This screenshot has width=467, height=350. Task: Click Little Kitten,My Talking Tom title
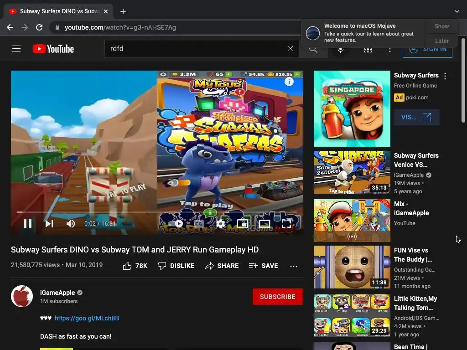pos(415,303)
